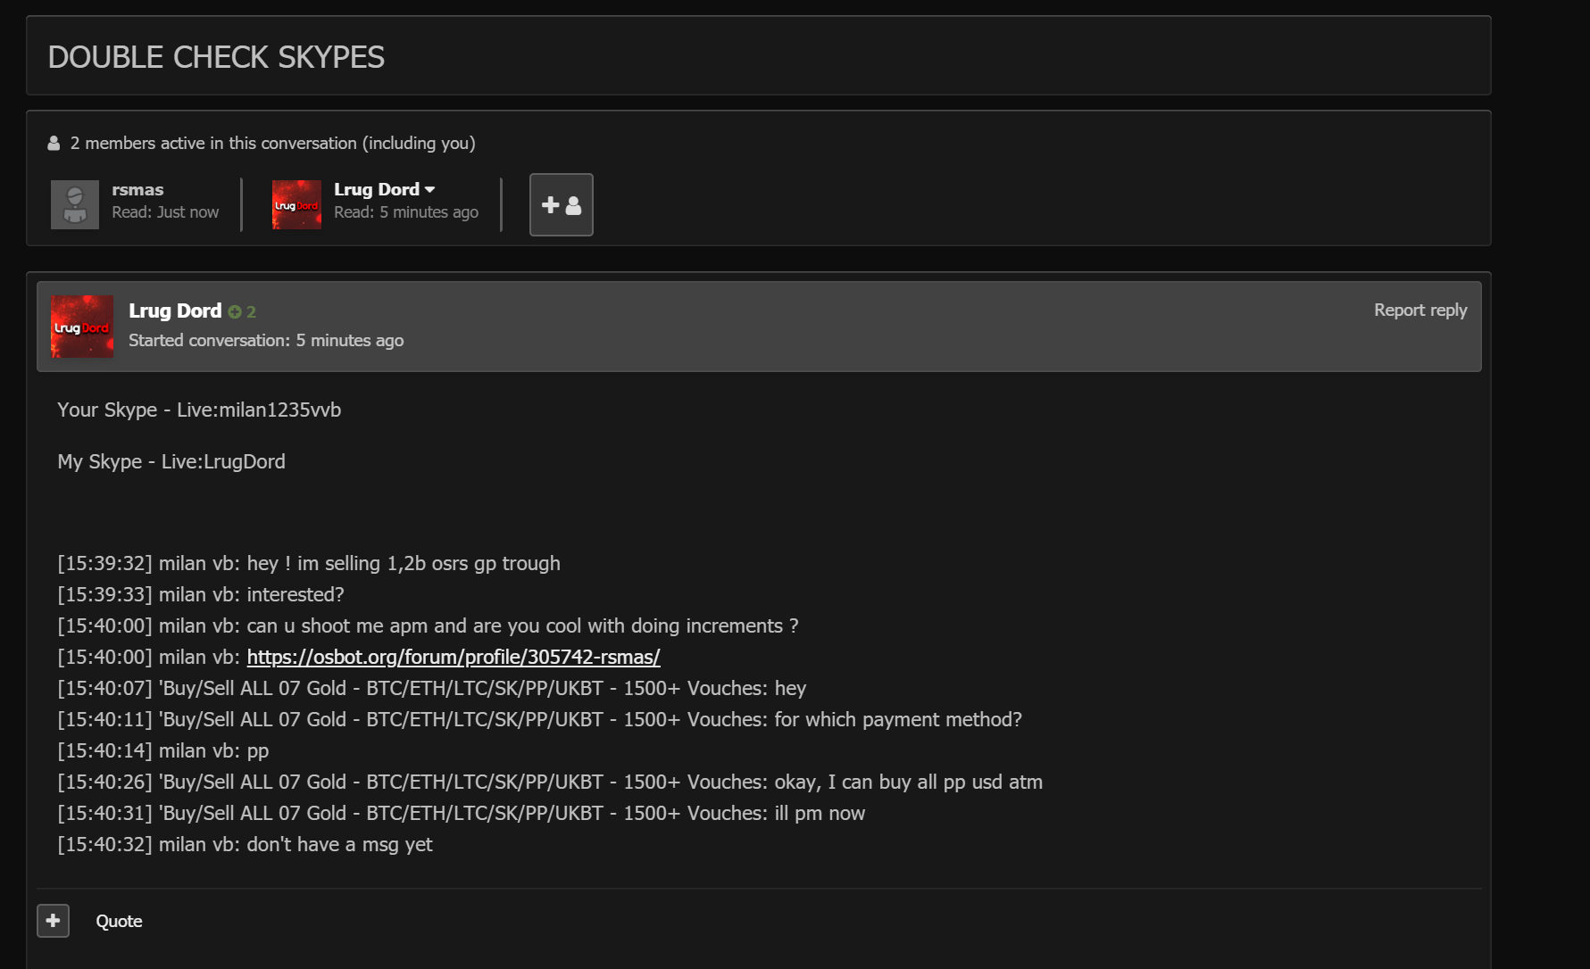Click the rsmas member name
The height and width of the screenshot is (969, 1590).
tap(137, 189)
